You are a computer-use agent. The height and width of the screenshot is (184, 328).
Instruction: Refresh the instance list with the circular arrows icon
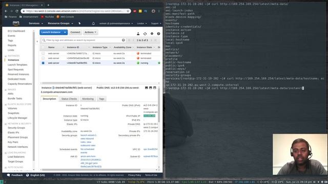point(145,34)
